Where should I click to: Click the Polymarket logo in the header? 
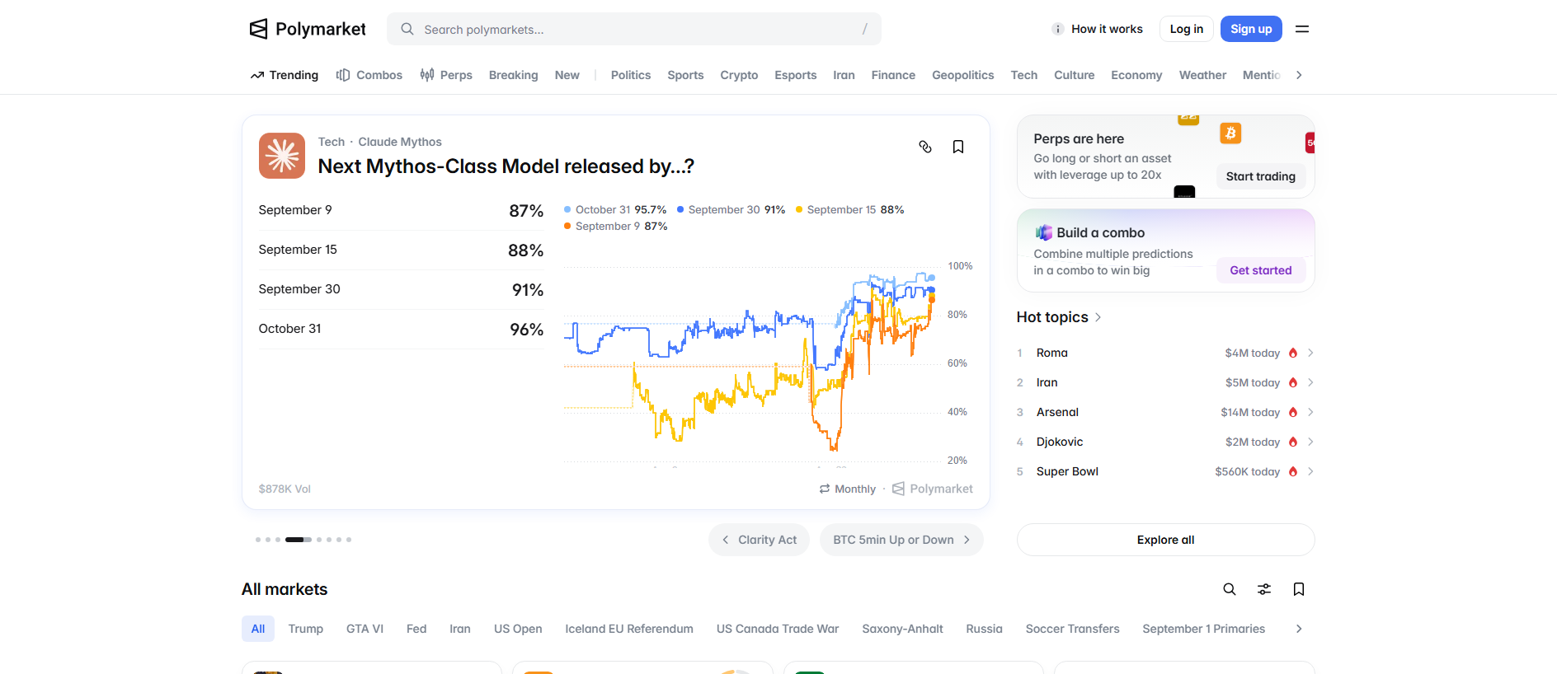(308, 29)
